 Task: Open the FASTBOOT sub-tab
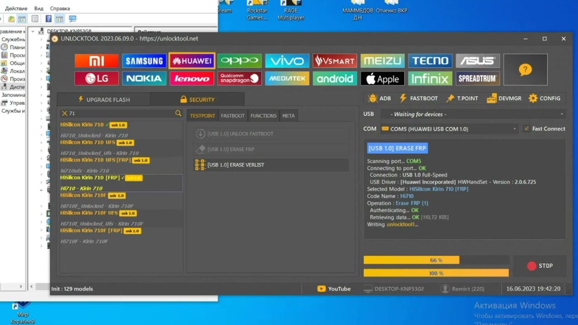coord(233,116)
